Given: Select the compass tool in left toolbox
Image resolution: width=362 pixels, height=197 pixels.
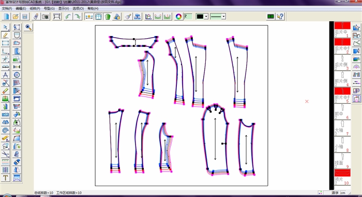Looking at the screenshot, I should click(6, 75).
